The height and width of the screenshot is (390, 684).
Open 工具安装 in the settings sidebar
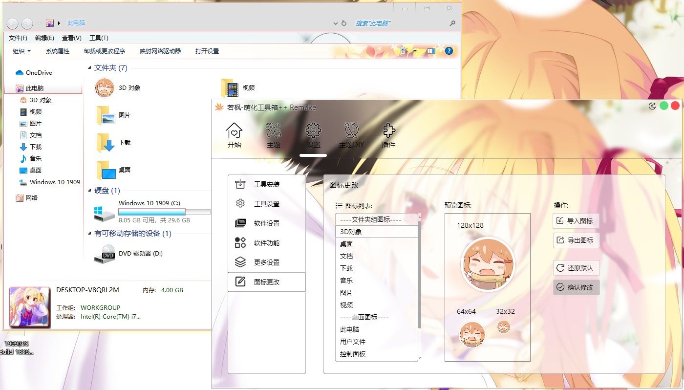coord(267,184)
